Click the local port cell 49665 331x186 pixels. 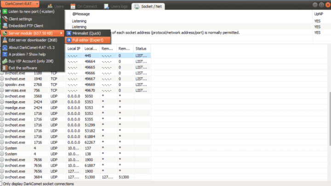coord(90,67)
